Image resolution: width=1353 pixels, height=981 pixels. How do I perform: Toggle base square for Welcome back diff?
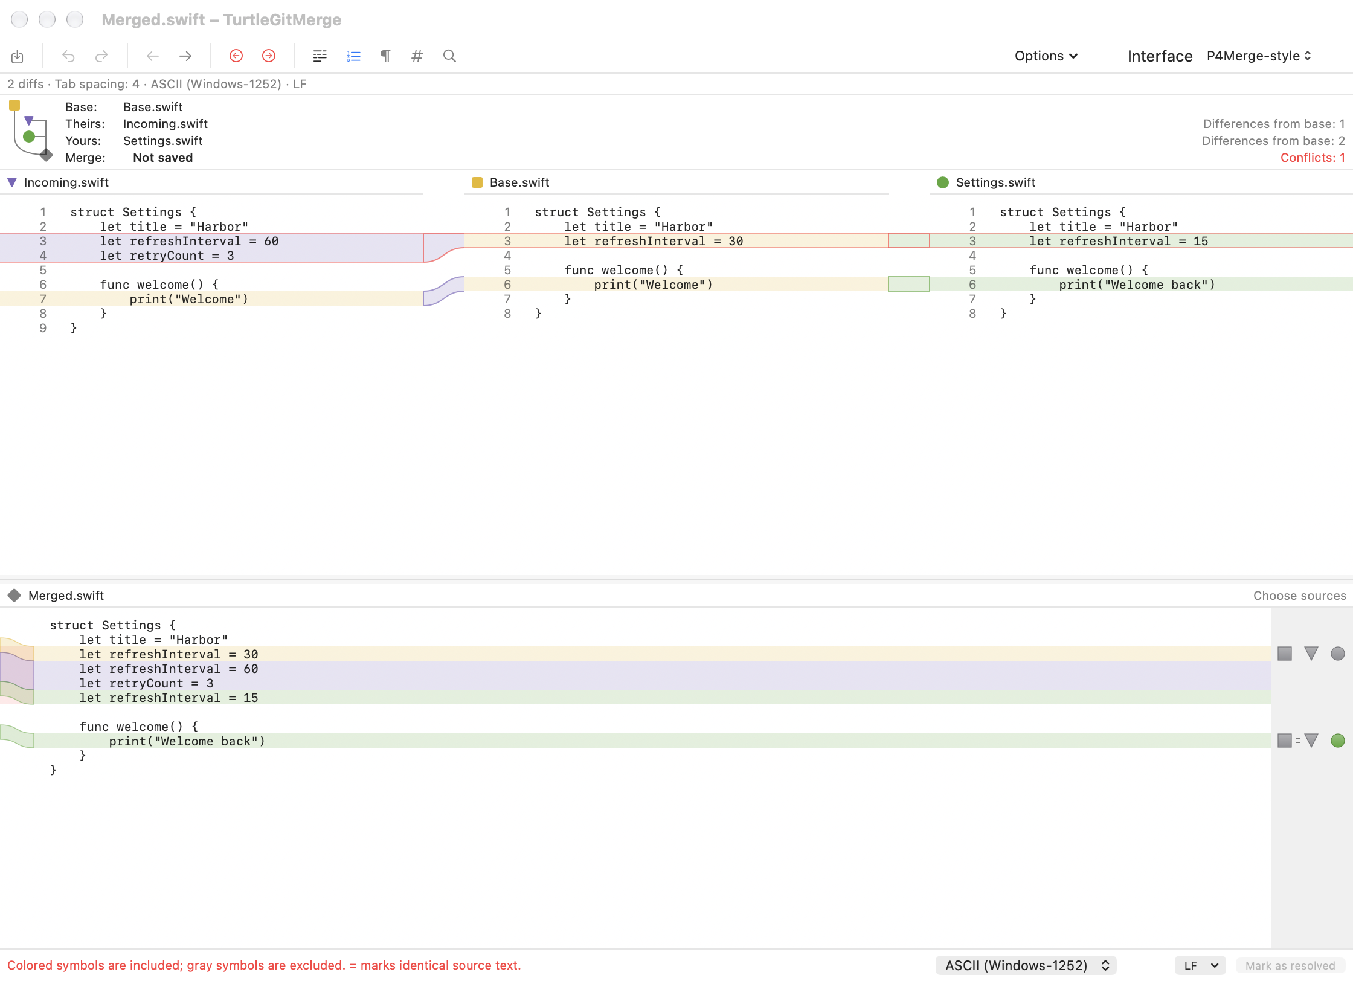(x=1285, y=741)
